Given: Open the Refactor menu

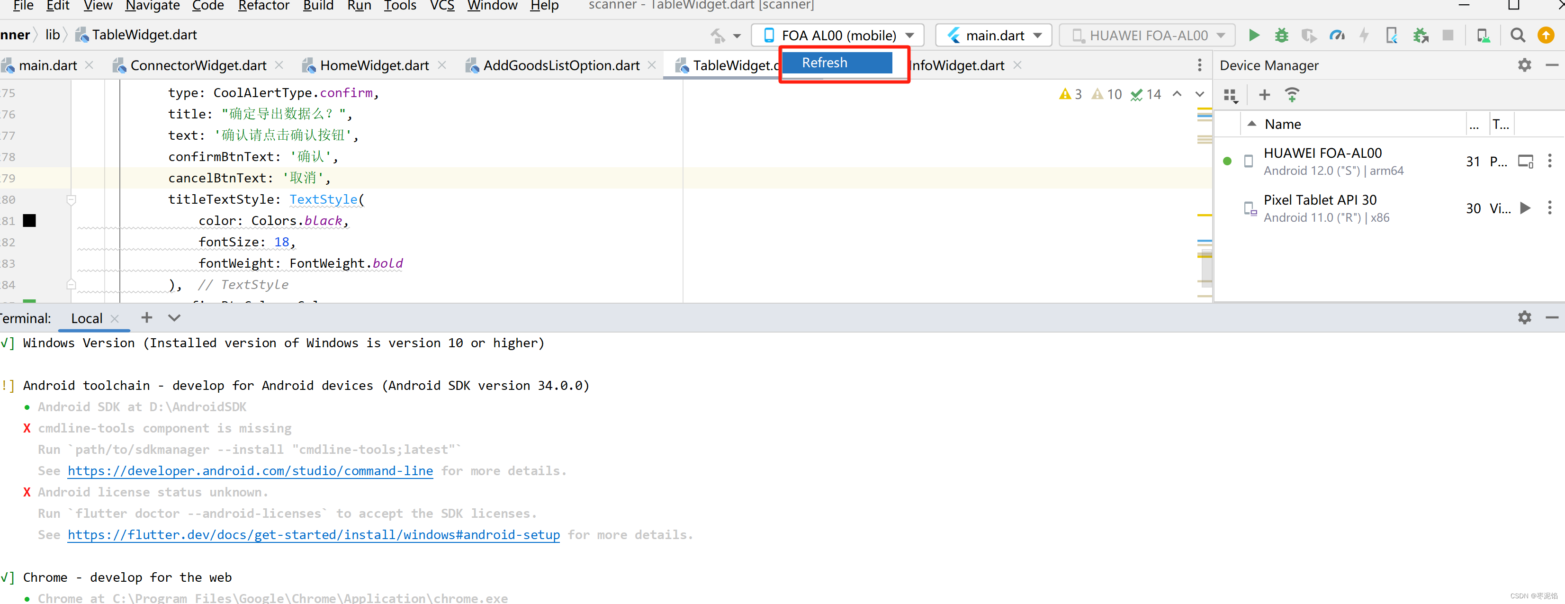Looking at the screenshot, I should coord(263,6).
